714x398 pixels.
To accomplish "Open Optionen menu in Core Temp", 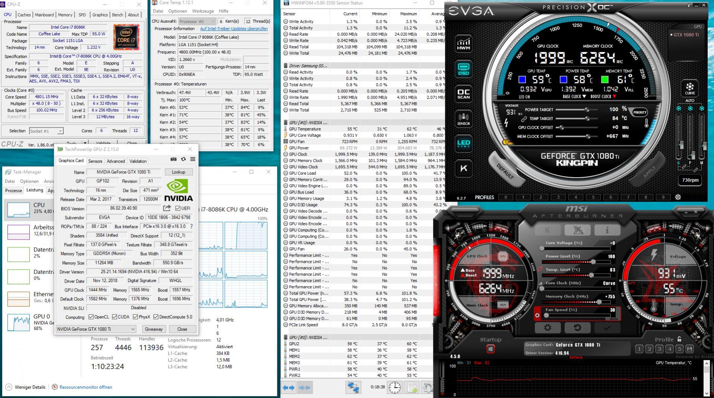I will point(177,11).
